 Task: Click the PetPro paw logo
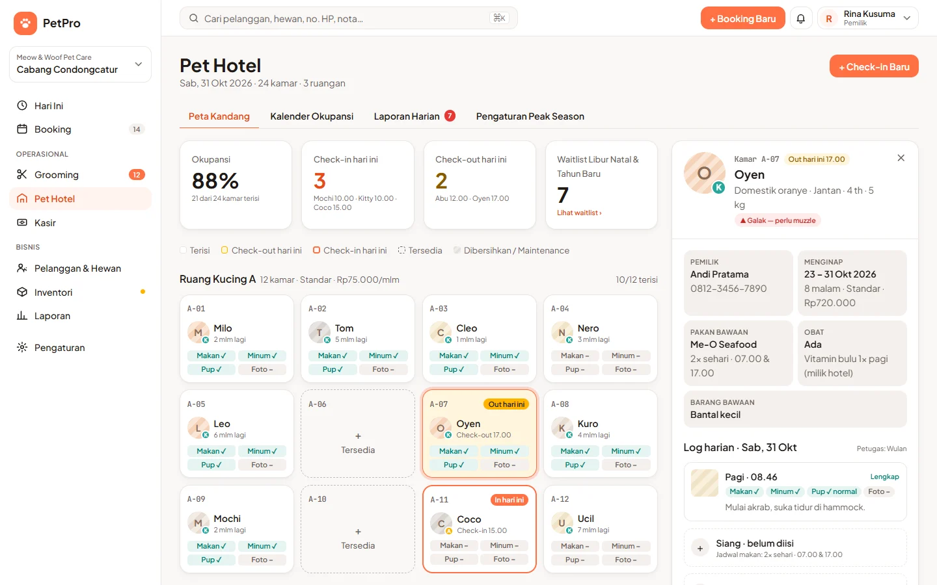(25, 23)
